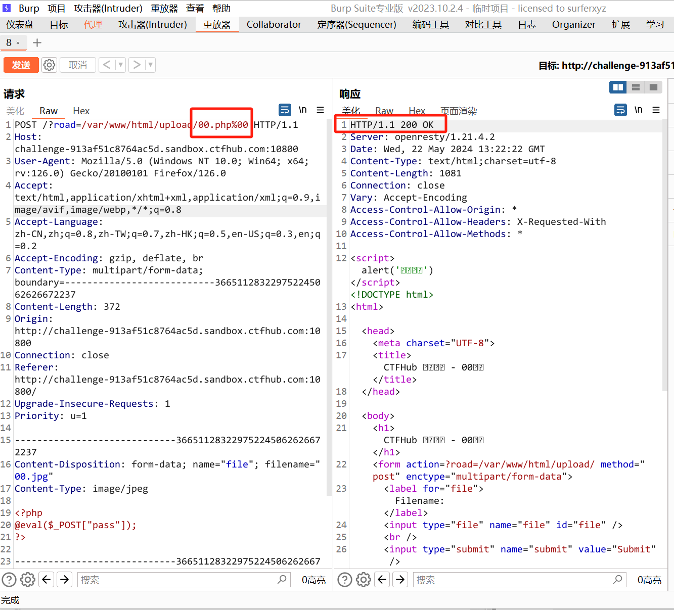Open the 项目 menu

[57, 9]
